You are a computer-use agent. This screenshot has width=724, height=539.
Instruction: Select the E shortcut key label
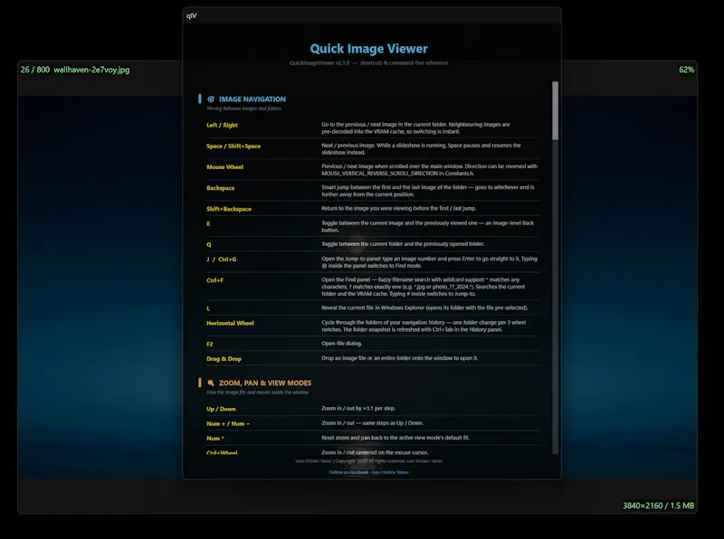click(x=208, y=223)
